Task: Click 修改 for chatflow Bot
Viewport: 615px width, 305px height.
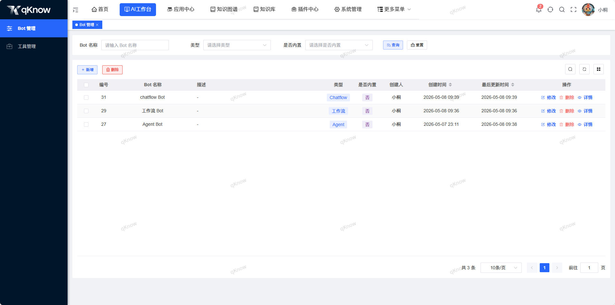Action: pyautogui.click(x=548, y=97)
